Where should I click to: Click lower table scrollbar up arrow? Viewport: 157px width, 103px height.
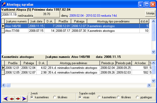click(153, 63)
